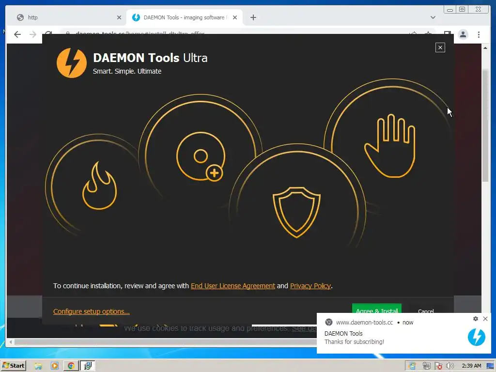Click the 2:39 AM clock
This screenshot has width=496, height=372.
[471, 366]
